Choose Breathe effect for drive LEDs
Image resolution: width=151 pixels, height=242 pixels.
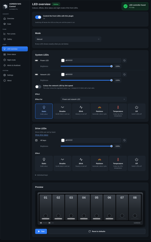62,163
